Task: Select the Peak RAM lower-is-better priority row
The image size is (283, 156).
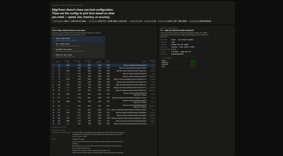Action: (x=78, y=50)
